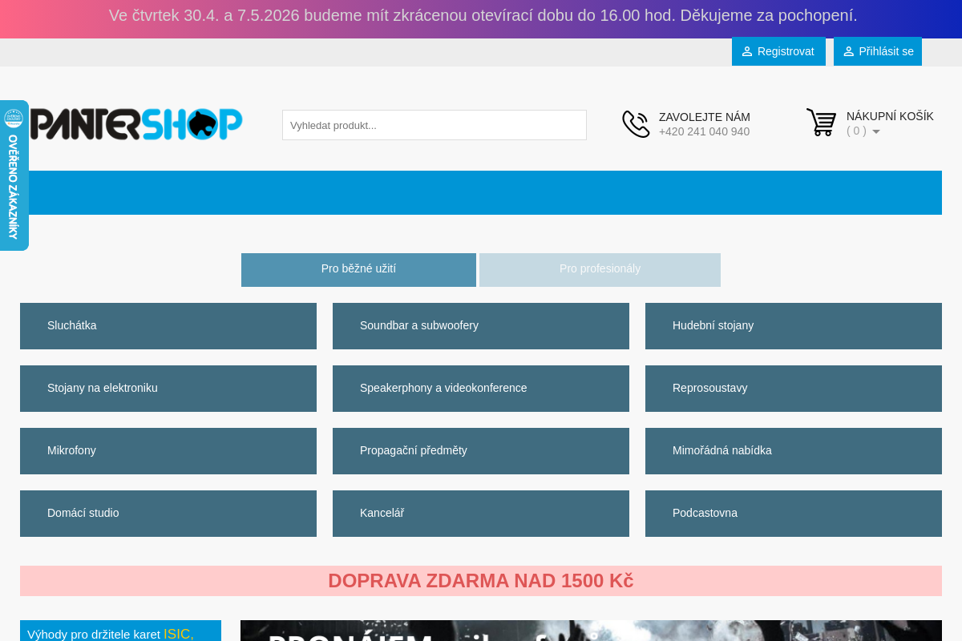Click the shopping cart icon
The image size is (962, 641).
click(x=821, y=123)
